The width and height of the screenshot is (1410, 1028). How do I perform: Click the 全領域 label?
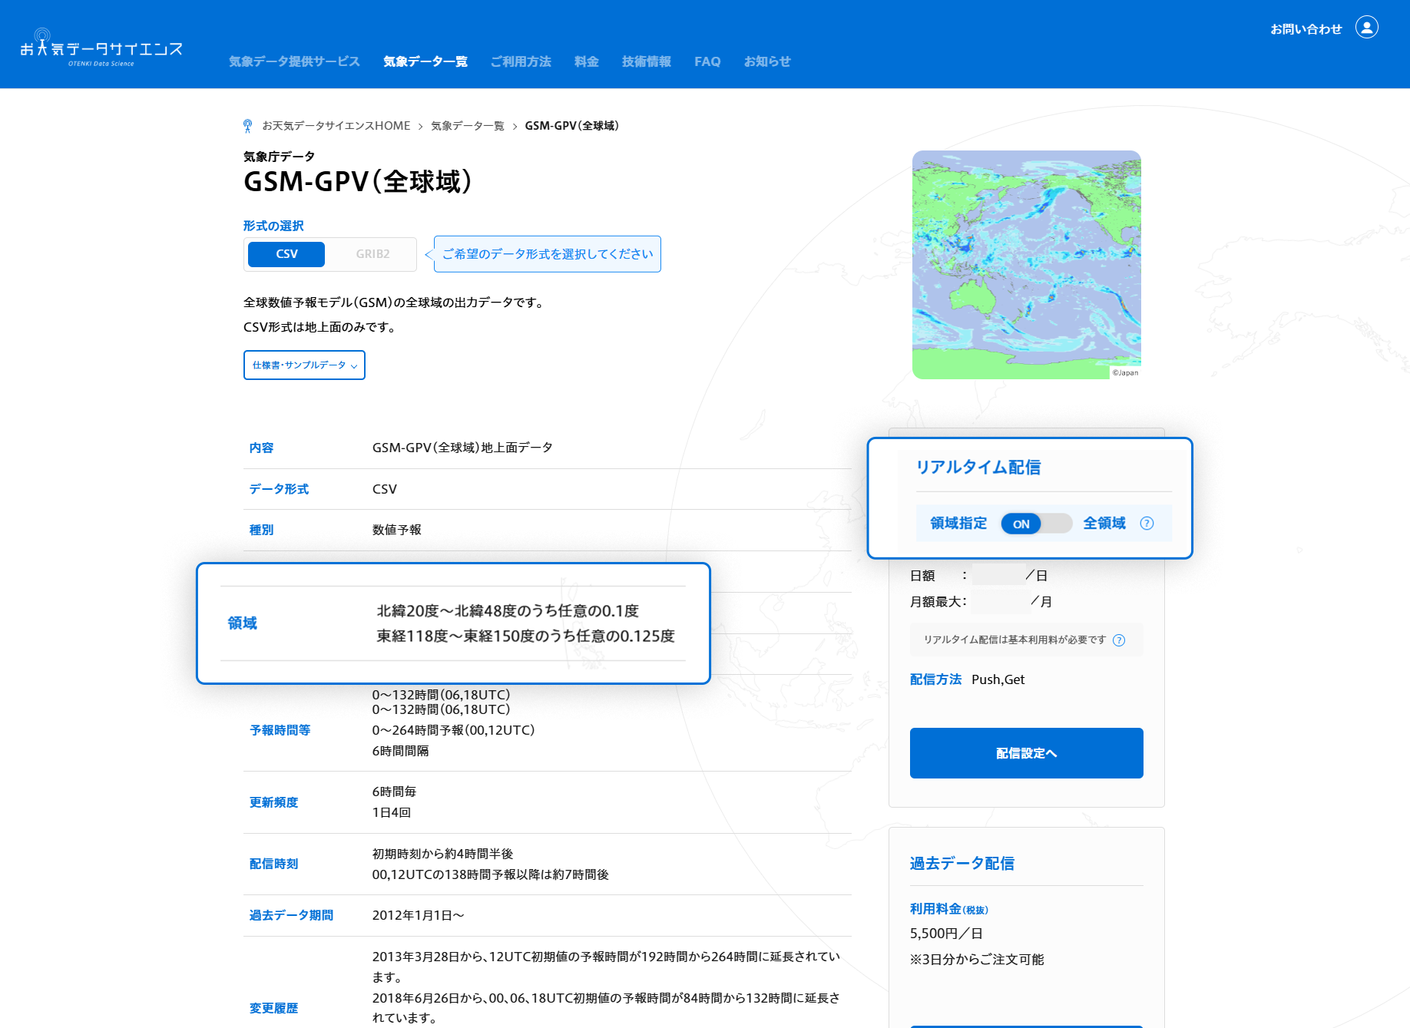[x=1104, y=524]
